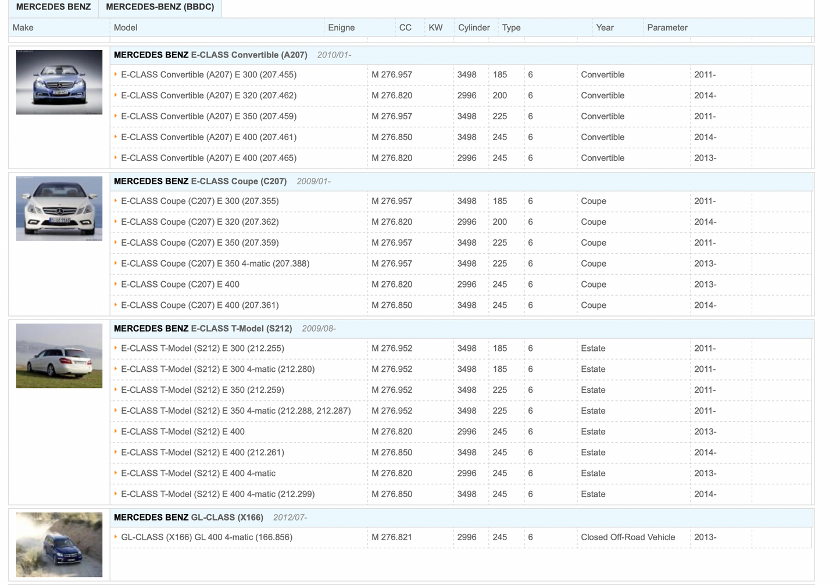Select year 2014- in Coupe E 320 row
The height and width of the screenshot is (585, 840).
click(x=705, y=222)
